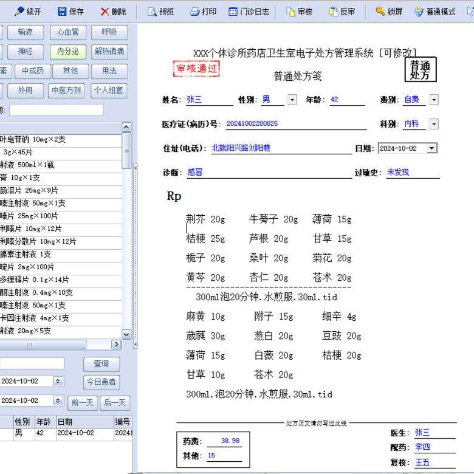Click prescription item 荆芥 20g
This screenshot has width=474, height=474.
click(x=205, y=219)
